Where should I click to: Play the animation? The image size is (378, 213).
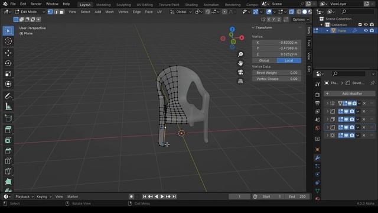tap(162, 196)
